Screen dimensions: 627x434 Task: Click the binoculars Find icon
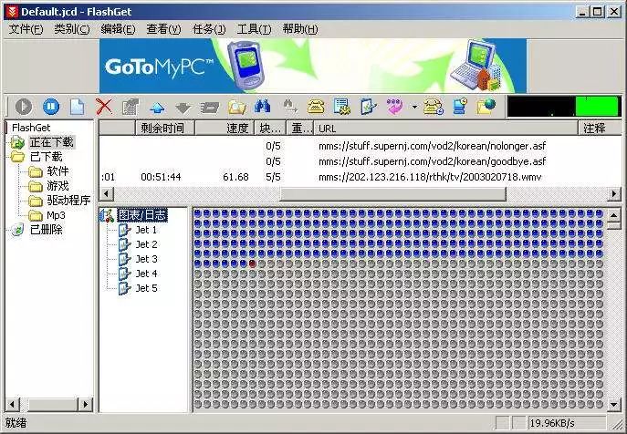pyautogui.click(x=262, y=107)
